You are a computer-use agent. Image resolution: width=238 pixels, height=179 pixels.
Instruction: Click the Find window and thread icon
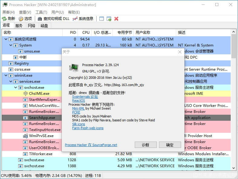click(x=109, y=19)
